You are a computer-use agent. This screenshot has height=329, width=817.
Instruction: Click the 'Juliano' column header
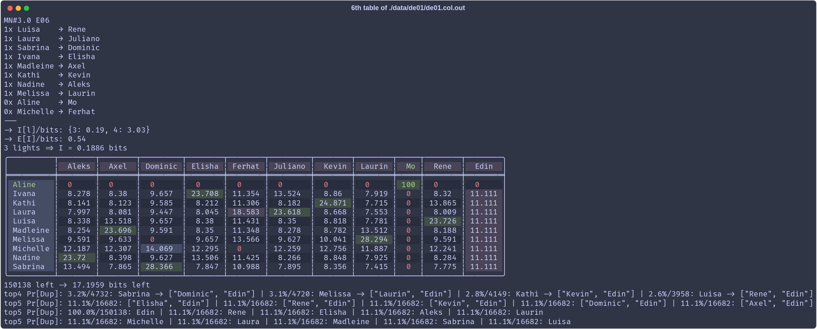pos(289,166)
